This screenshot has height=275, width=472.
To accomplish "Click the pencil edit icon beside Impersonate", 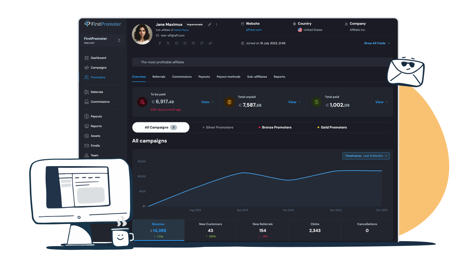I will click(209, 24).
